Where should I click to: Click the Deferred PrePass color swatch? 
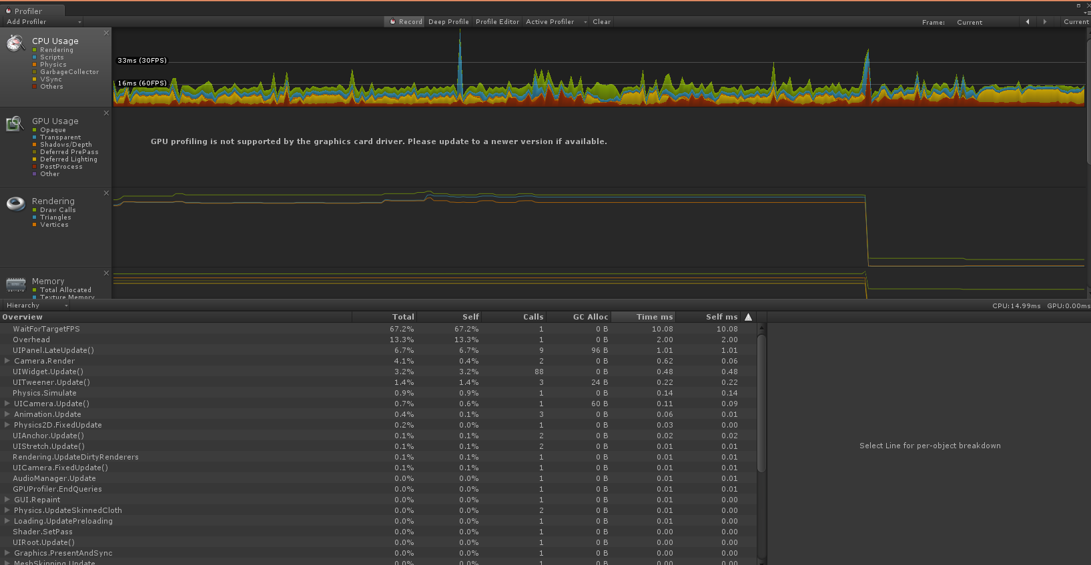tap(35, 152)
